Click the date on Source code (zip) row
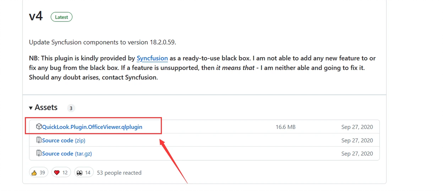The width and height of the screenshot is (443, 191). (357, 140)
